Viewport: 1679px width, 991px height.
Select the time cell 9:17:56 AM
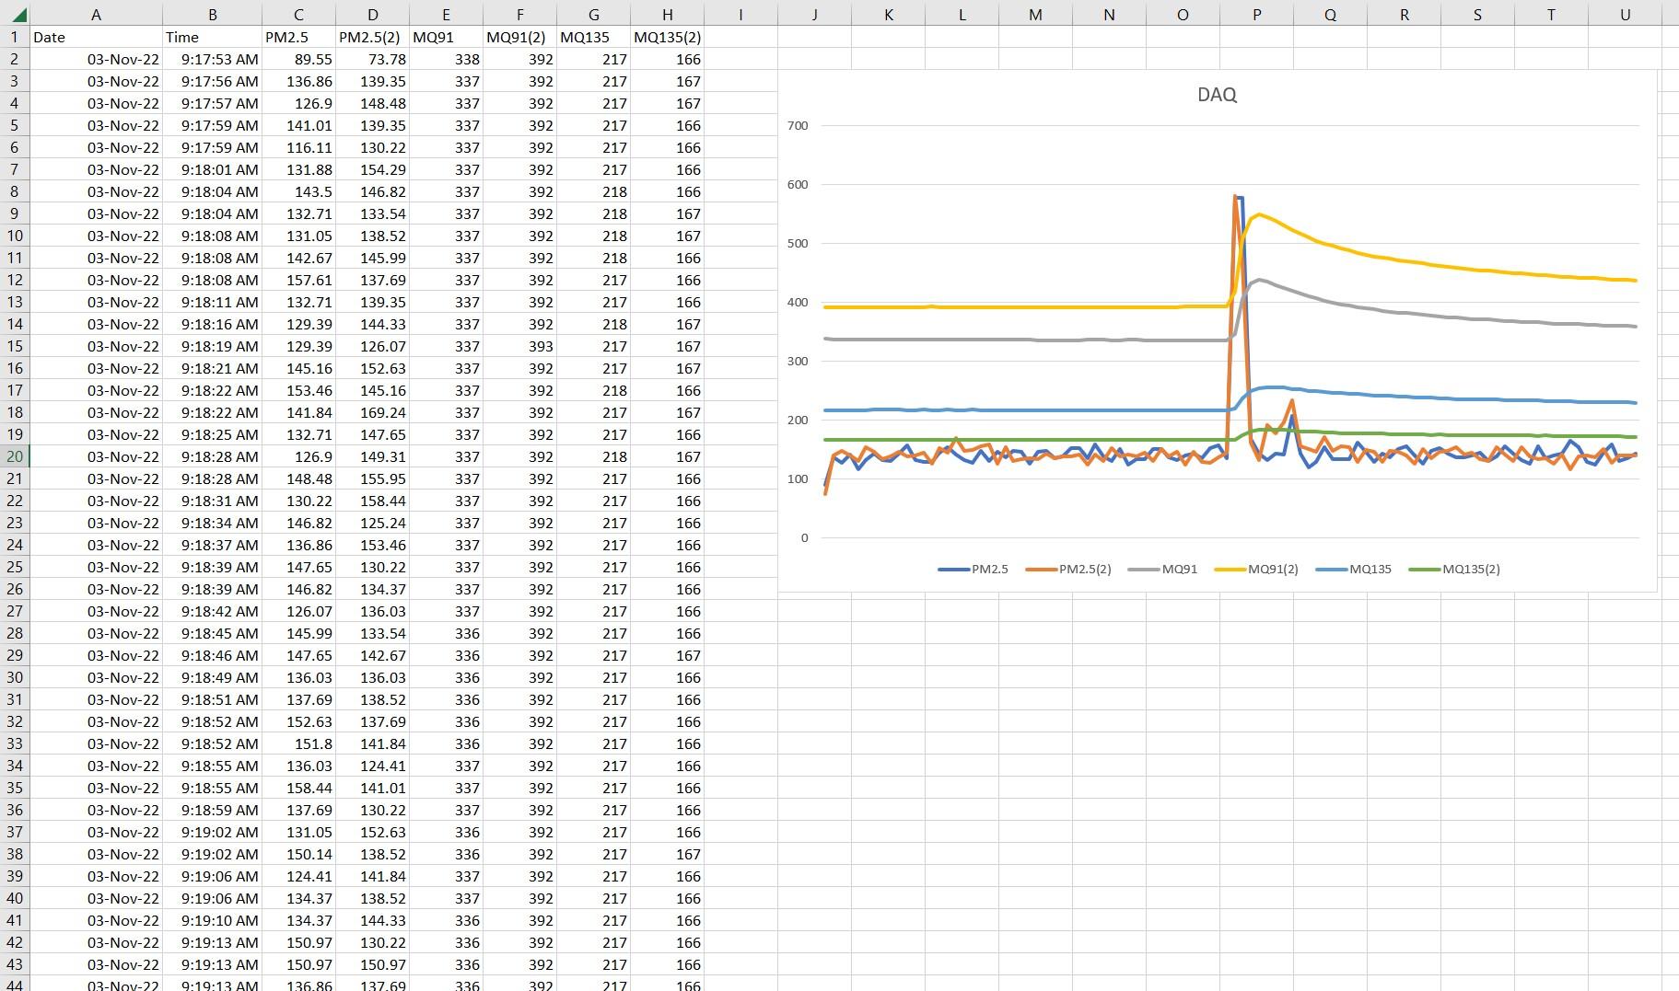pos(213,81)
